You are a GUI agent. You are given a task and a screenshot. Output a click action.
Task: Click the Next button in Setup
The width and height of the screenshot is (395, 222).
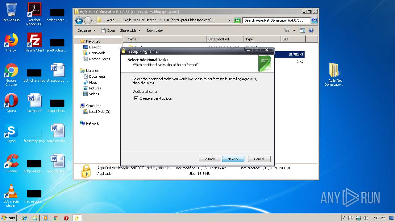233,159
